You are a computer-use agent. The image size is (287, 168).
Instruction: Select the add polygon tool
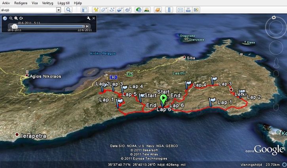(104, 9)
